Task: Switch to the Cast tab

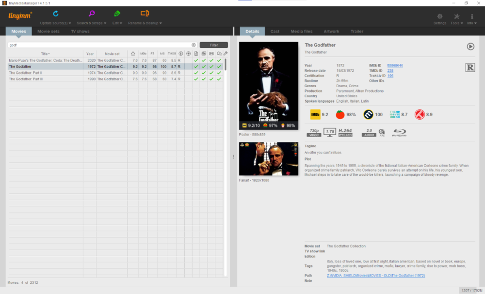Action: coord(275,31)
